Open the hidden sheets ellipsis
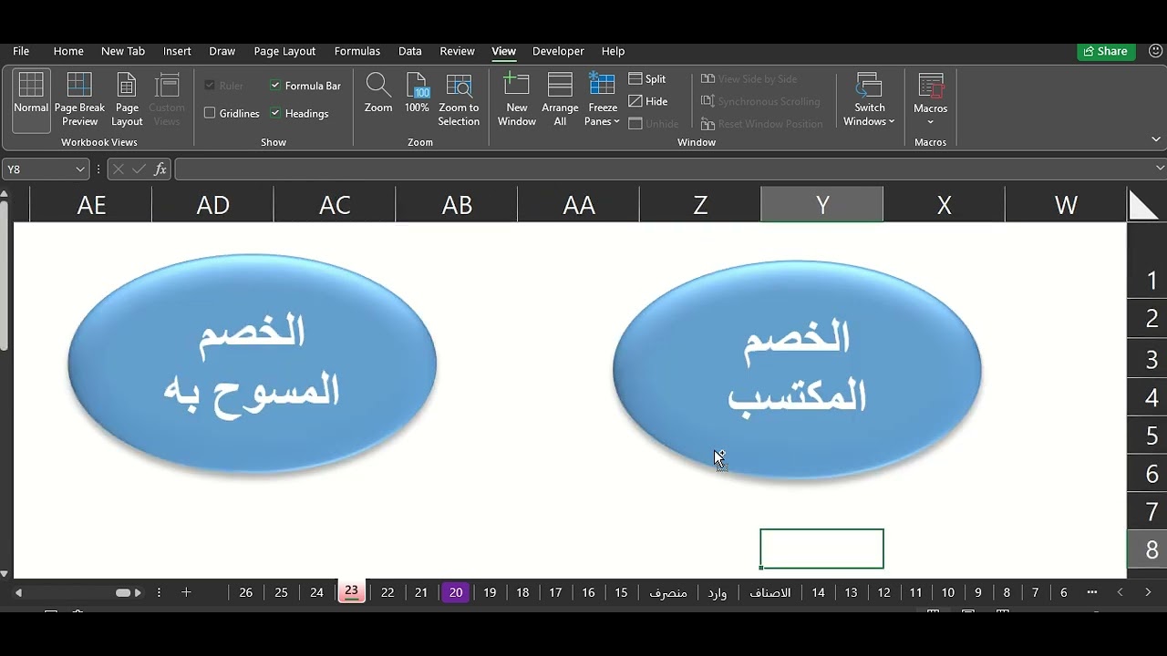Image resolution: width=1167 pixels, height=656 pixels. (x=1092, y=592)
